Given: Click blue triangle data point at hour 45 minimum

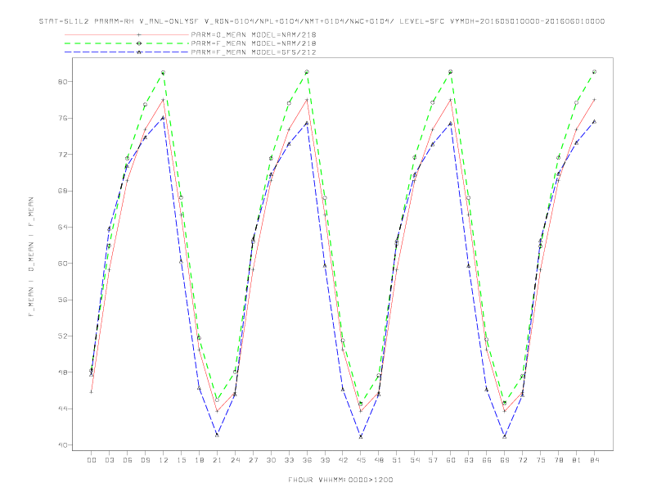Looking at the screenshot, I should (x=361, y=436).
